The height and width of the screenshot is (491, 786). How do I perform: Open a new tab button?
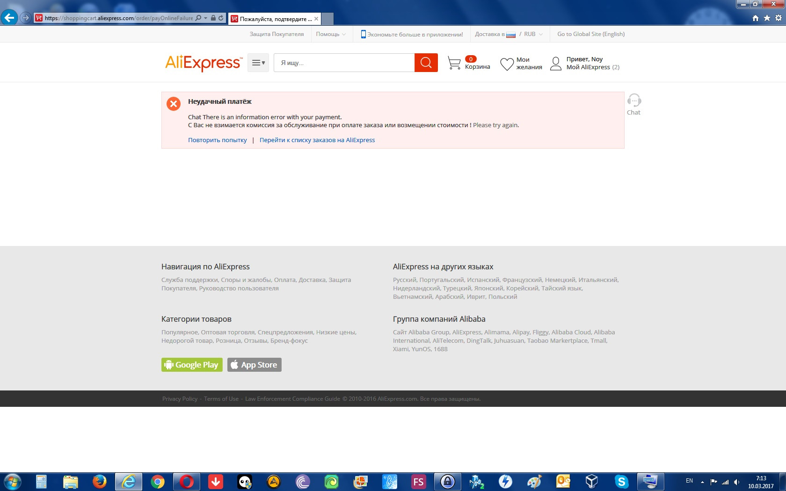click(x=327, y=19)
